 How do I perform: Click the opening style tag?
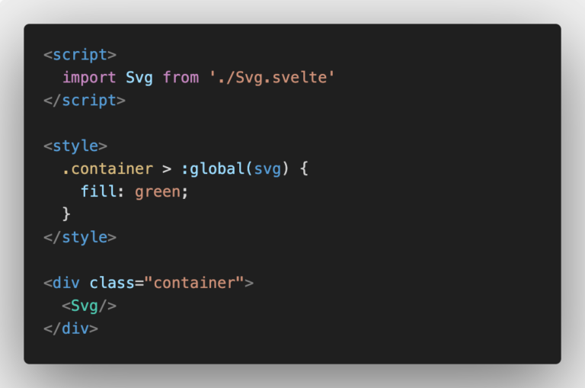(x=75, y=146)
